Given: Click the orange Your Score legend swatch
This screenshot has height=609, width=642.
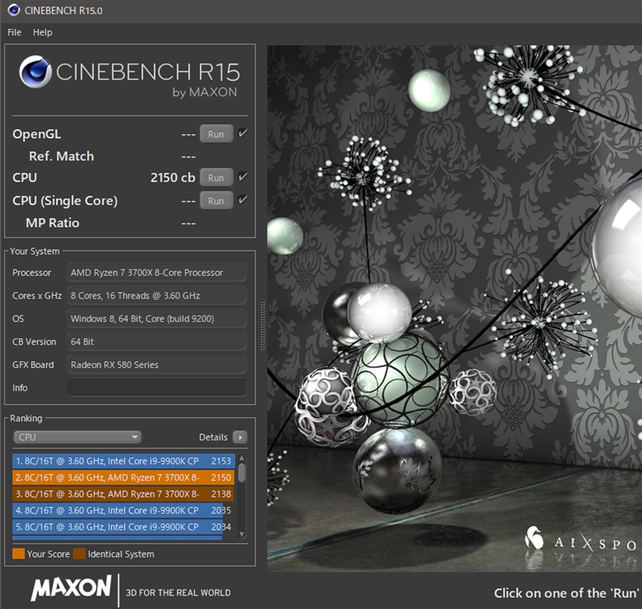Looking at the screenshot, I should coord(18,554).
